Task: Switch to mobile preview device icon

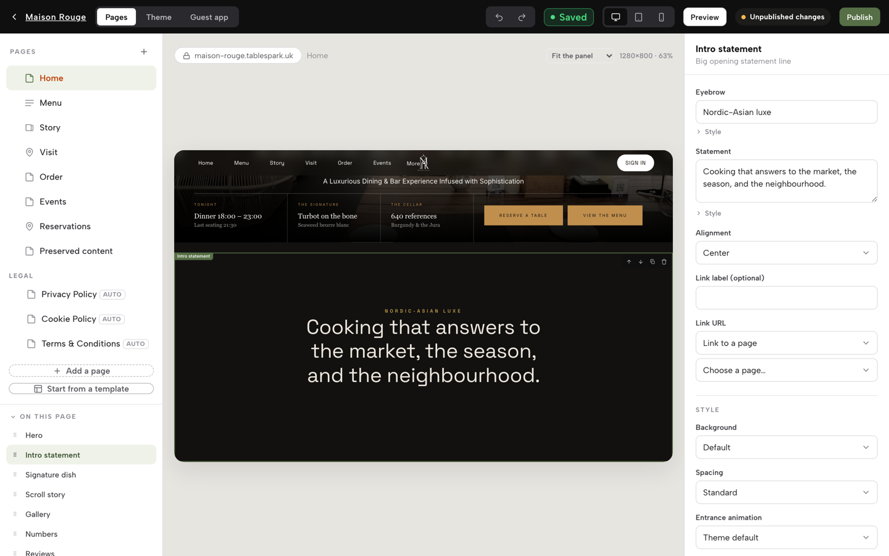Action: tap(661, 17)
